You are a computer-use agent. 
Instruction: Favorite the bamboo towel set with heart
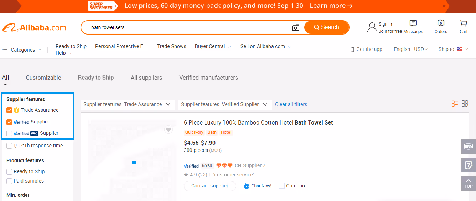click(x=169, y=130)
